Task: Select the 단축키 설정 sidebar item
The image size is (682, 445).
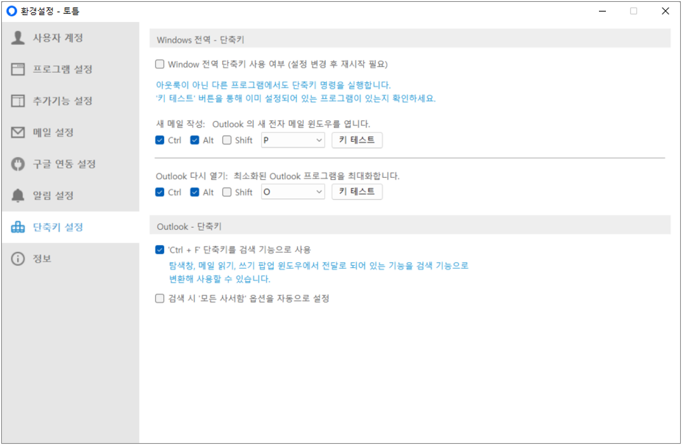Action: coord(70,227)
